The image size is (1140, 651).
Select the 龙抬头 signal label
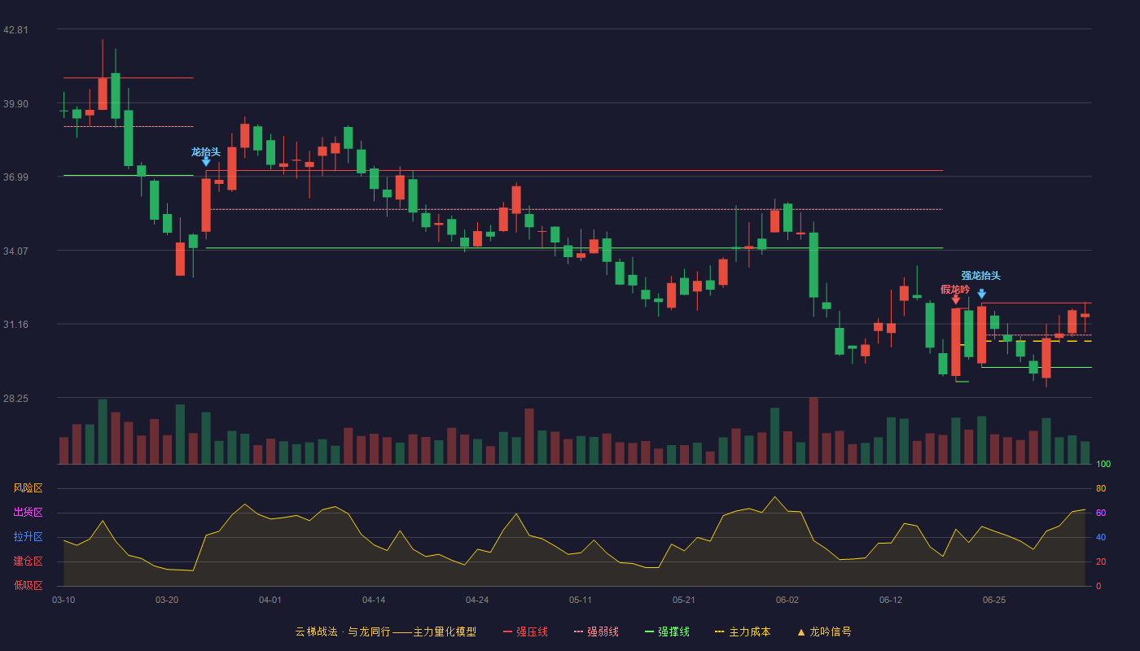click(206, 152)
